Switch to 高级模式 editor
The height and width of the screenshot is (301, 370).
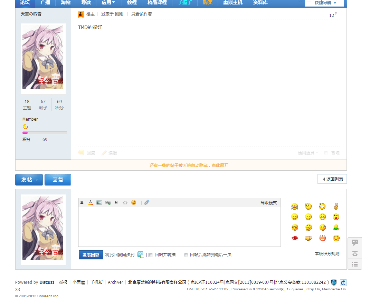tap(269, 202)
